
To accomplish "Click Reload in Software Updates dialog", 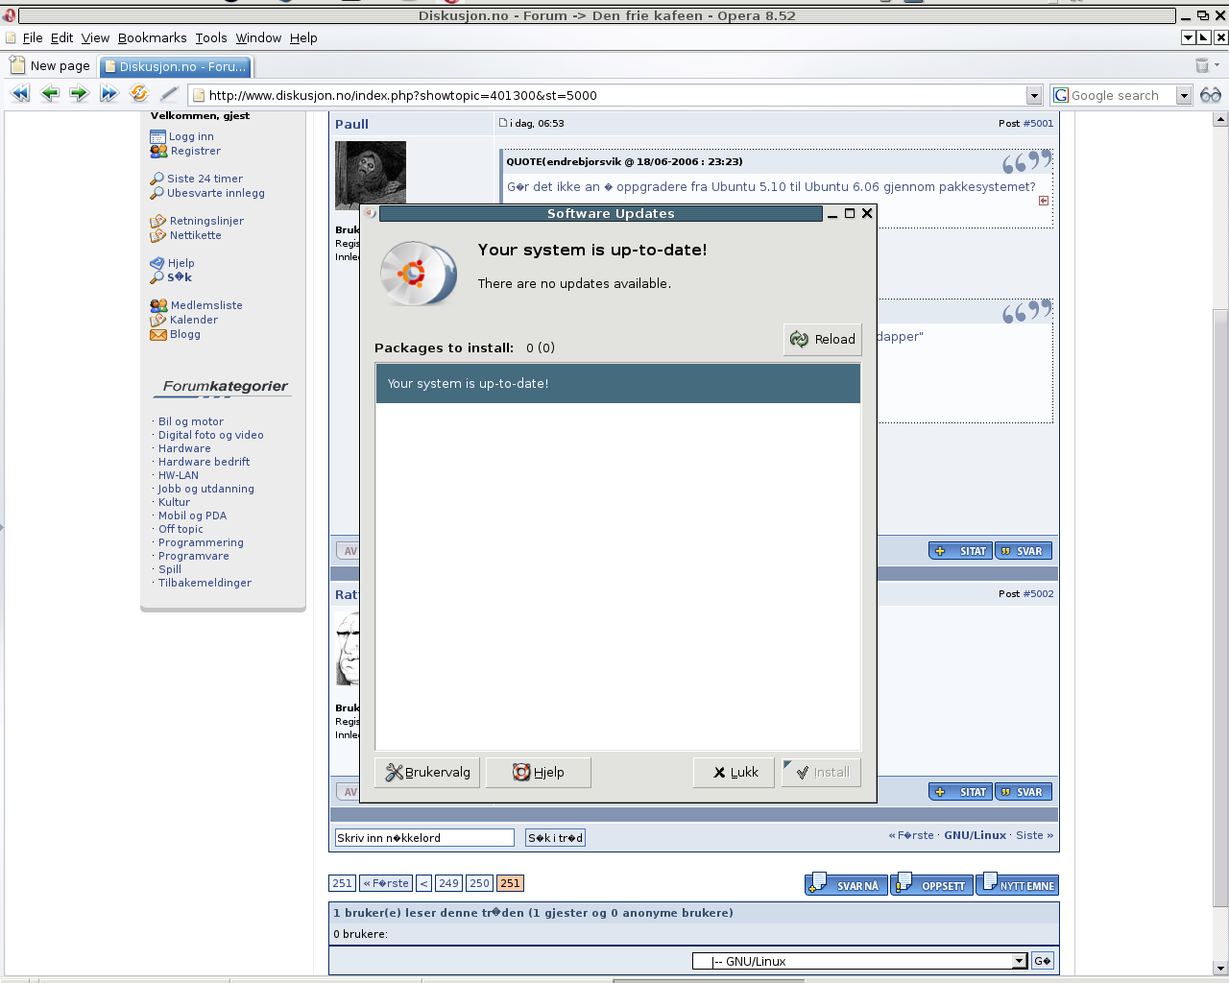I will (823, 339).
